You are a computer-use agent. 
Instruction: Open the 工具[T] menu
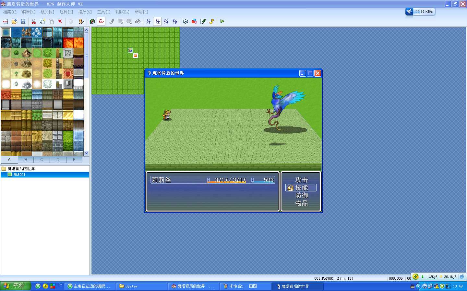click(104, 12)
